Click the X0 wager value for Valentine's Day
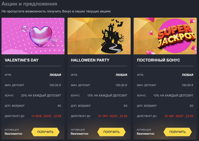This screenshot has height=141, width=199. point(59,106)
